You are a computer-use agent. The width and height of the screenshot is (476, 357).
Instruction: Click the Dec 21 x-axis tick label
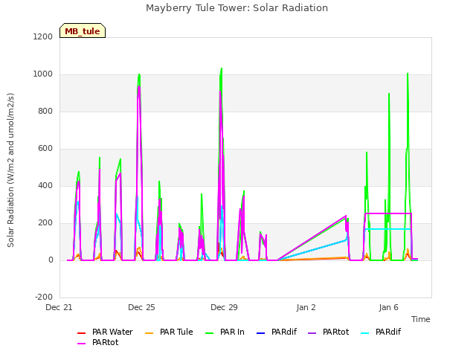[59, 307]
